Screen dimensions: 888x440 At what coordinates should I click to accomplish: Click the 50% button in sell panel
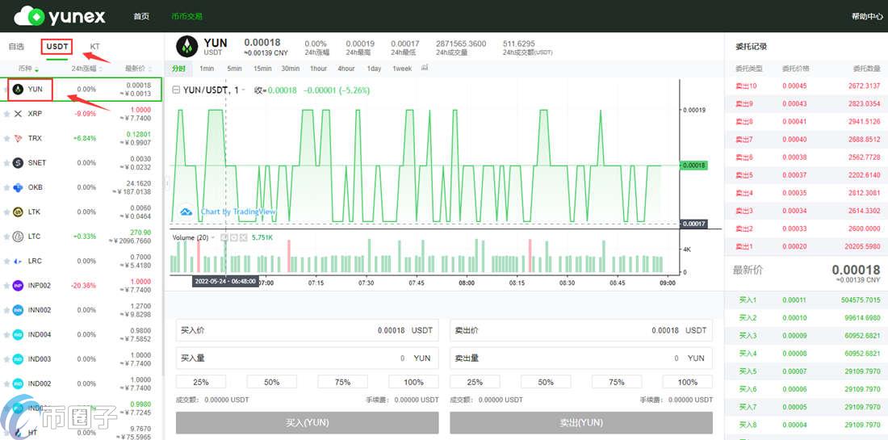(546, 382)
